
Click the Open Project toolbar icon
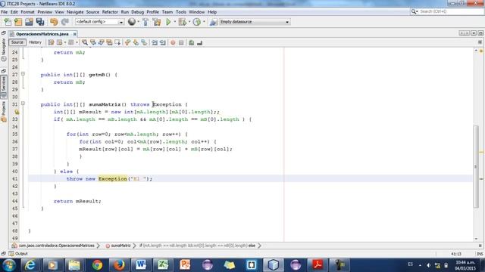pyautogui.click(x=29, y=22)
